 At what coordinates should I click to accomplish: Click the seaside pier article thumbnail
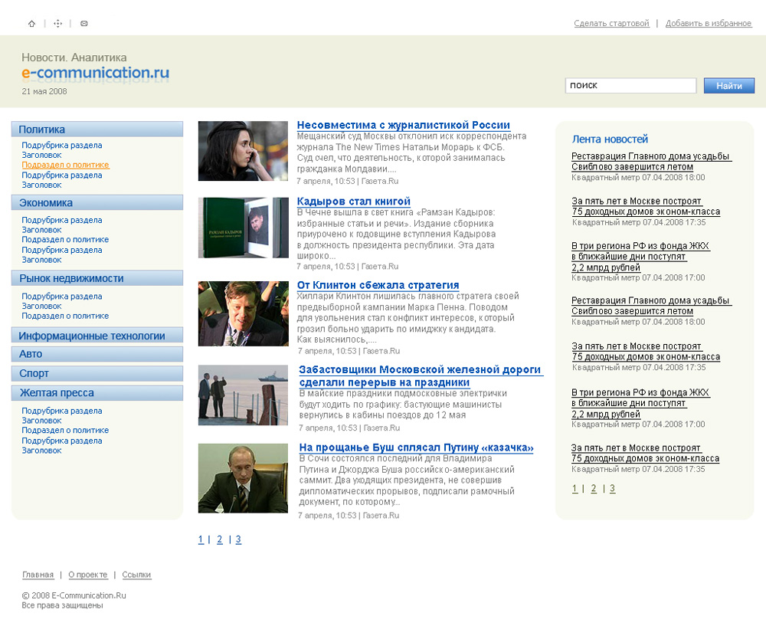tap(244, 395)
